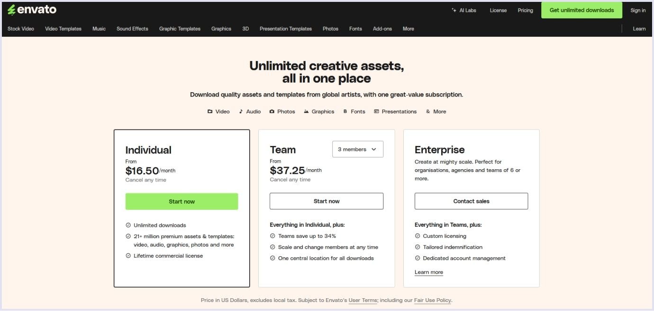This screenshot has width=654, height=311.
Task: Click the checkmark beside Lifetime commercial license
Action: coord(128,256)
